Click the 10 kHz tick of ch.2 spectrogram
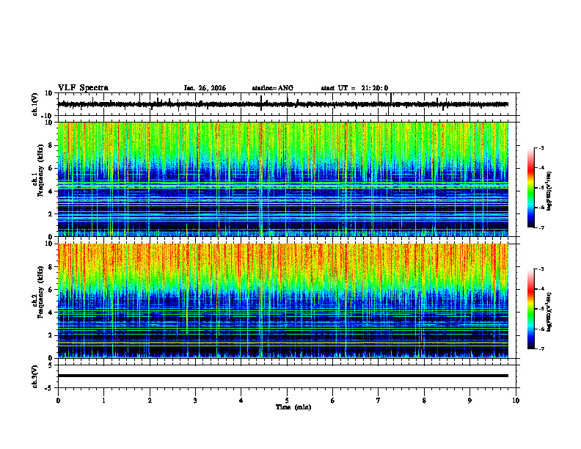The width and height of the screenshot is (581, 449). coord(49,244)
